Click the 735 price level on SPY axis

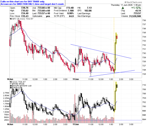point(144,33)
